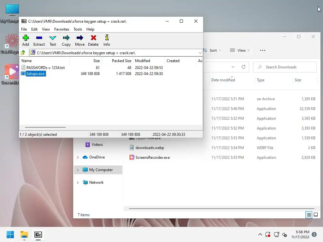Click the muted volume tray icon
This screenshot has width=323, height=242.
[285, 234]
